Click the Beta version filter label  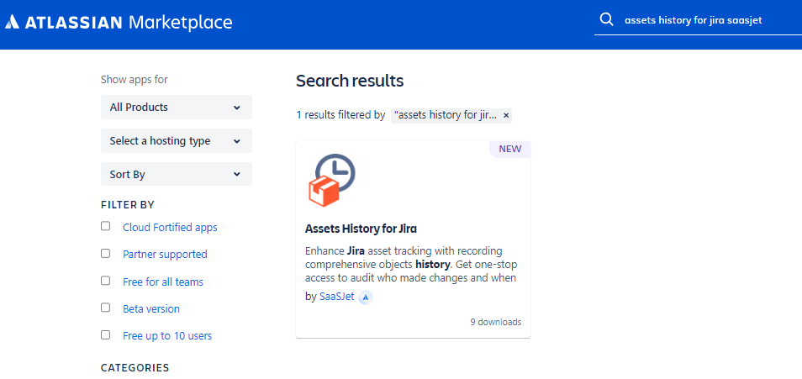tap(151, 309)
